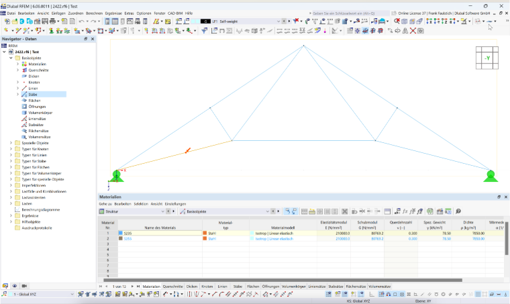Click the brown color swatch of S355
This screenshot has width=510, height=304.
[x=121, y=239]
